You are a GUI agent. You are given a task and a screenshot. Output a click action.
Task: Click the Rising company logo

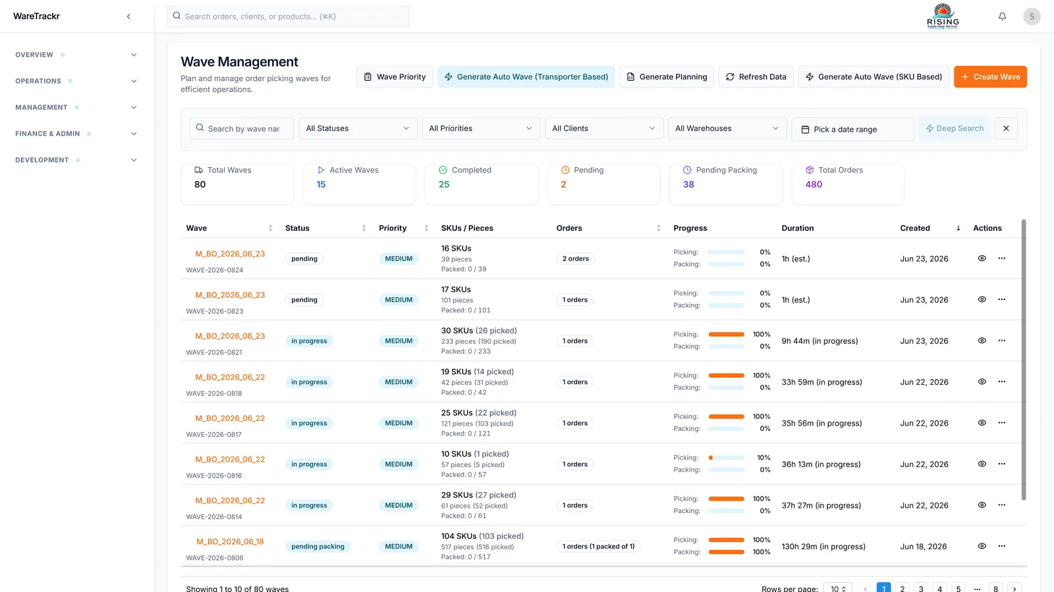coord(943,16)
